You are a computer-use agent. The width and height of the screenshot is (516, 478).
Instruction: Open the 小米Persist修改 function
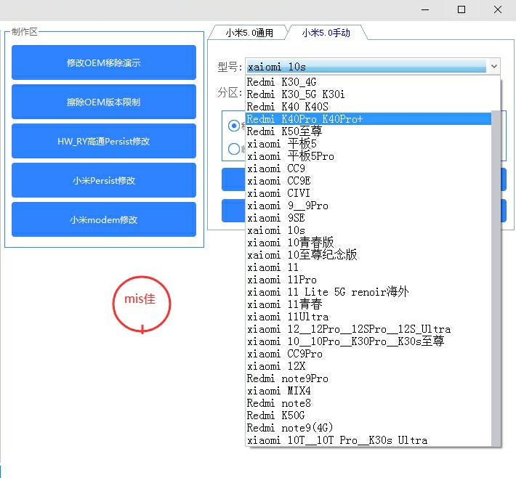104,180
